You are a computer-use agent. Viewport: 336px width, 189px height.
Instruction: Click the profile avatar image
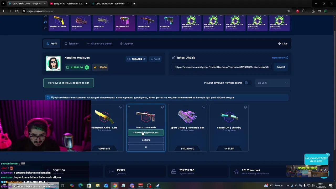53,64
